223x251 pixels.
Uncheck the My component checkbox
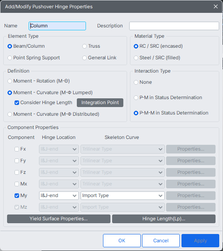coord(17,195)
